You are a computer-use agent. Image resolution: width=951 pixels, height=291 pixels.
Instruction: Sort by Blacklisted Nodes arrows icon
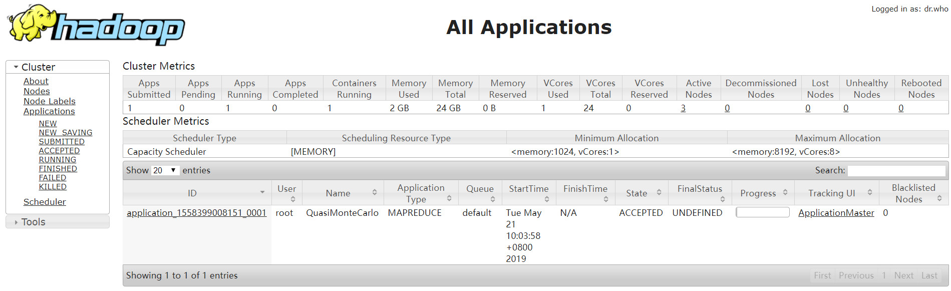tap(939, 198)
